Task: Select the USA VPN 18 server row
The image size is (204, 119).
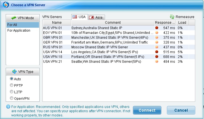Action: [x=119, y=57]
